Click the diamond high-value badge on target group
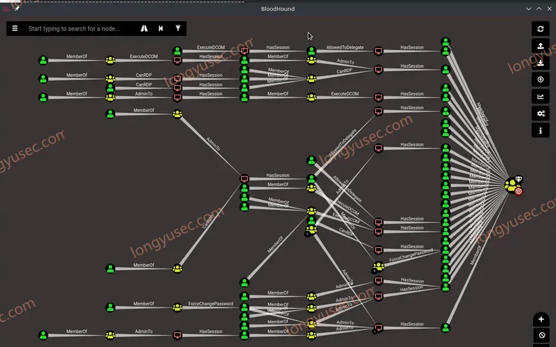The height and width of the screenshot is (347, 556). click(518, 179)
